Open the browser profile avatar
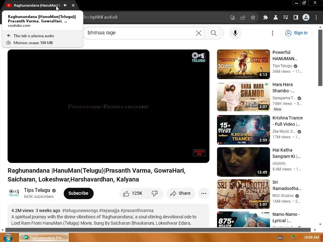The height and width of the screenshot is (242, 323). (x=306, y=17)
